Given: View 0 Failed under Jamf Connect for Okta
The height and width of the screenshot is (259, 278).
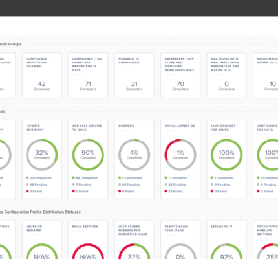Looking at the screenshot, I should 264,192.
